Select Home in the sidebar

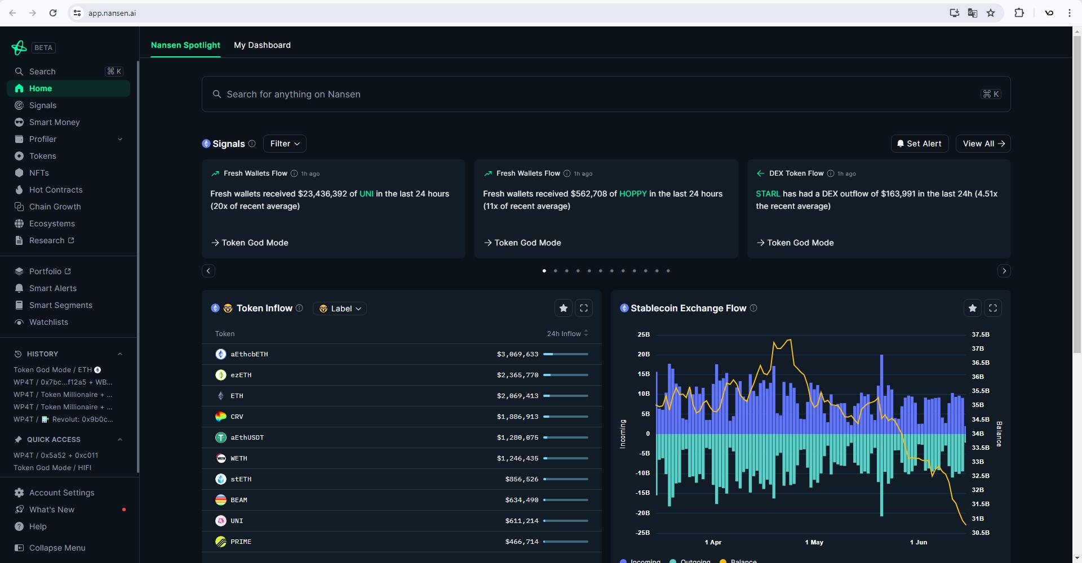point(69,88)
